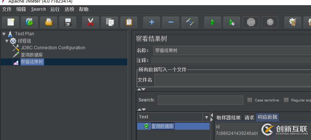Select the 查询数据库 sampler in tree

[x=32, y=55]
